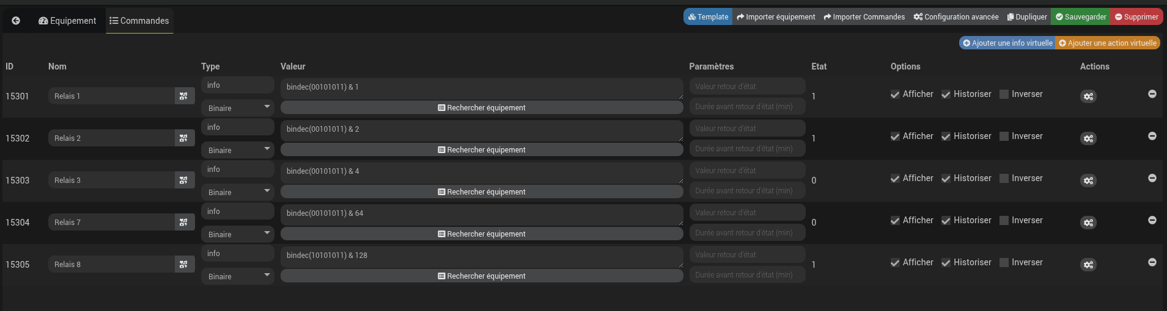Viewport: 1167px width, 311px height.
Task: Open the Binaire subtype dropdown for Relais 1
Action: coord(237,108)
